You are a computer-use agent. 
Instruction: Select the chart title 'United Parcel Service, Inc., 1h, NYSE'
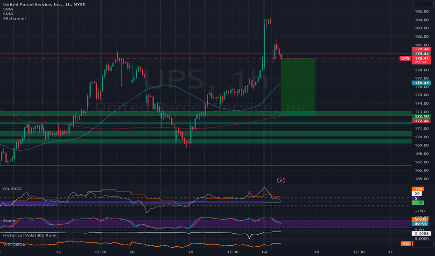click(x=44, y=5)
